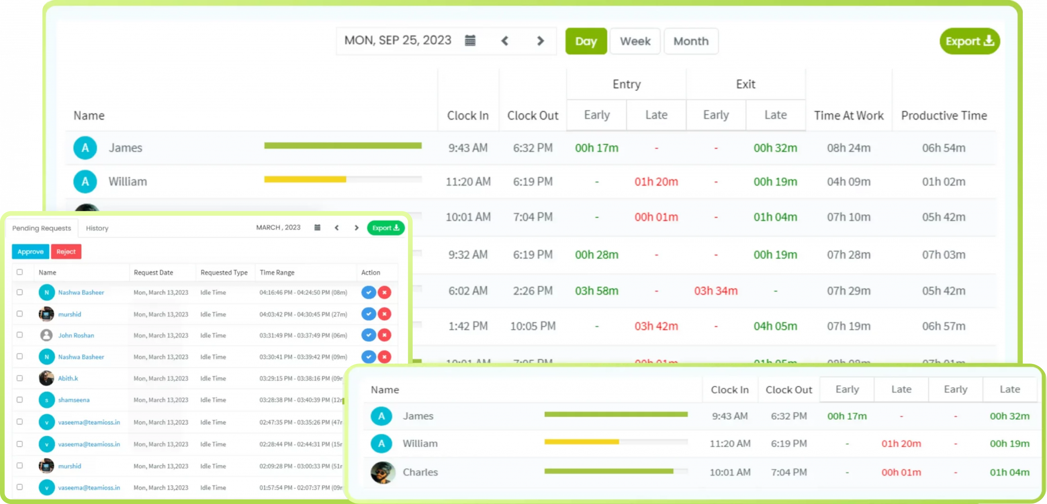Switch to Week view

(635, 41)
